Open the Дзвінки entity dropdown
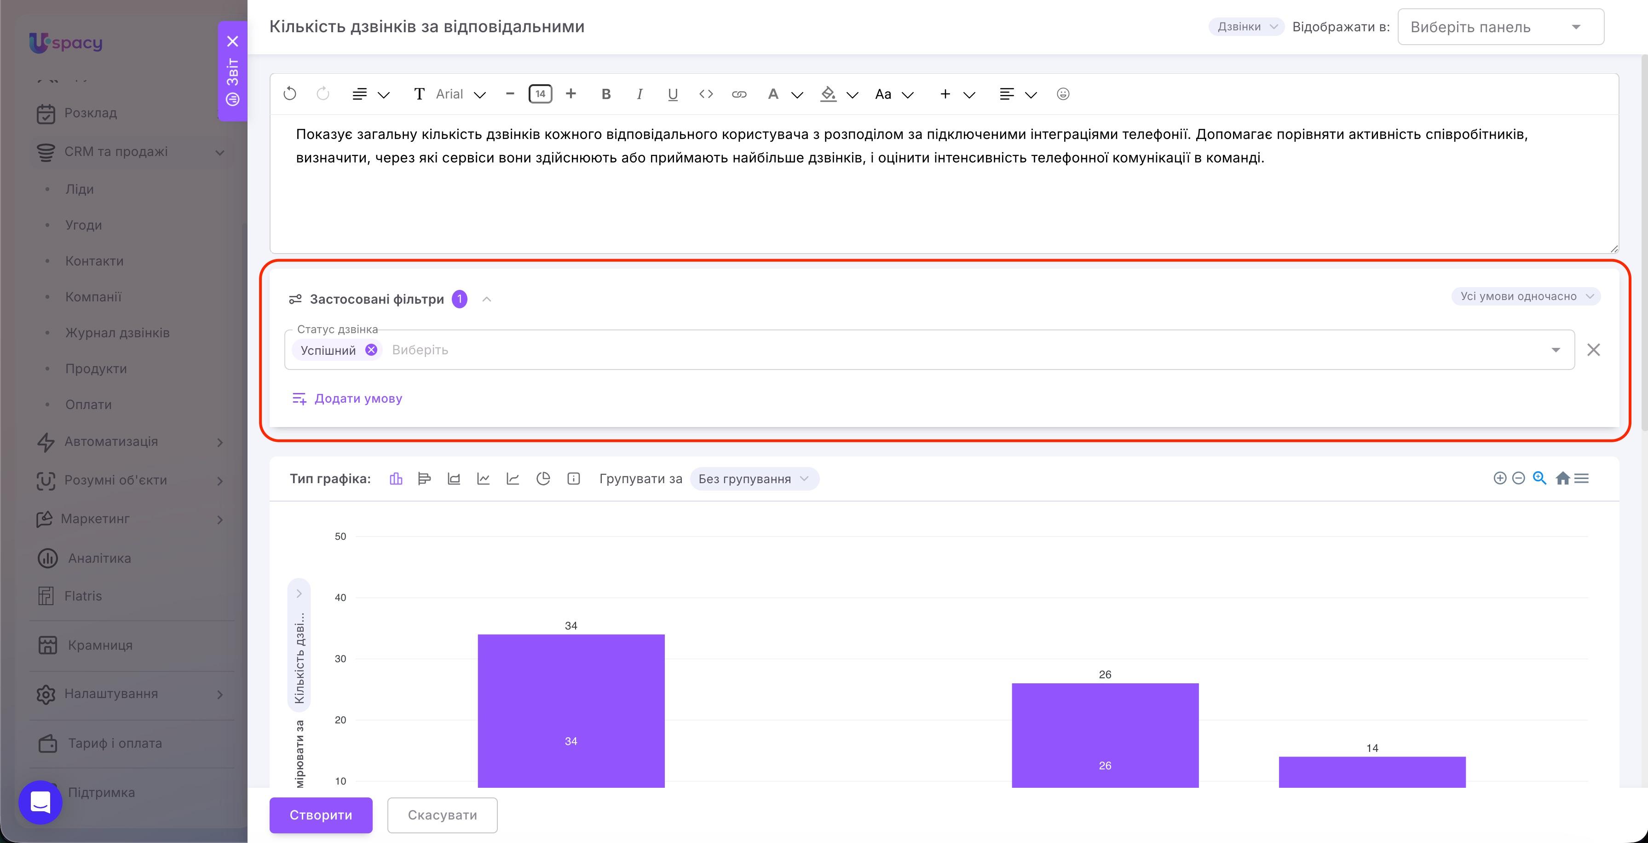Viewport: 1648px width, 843px height. tap(1246, 27)
